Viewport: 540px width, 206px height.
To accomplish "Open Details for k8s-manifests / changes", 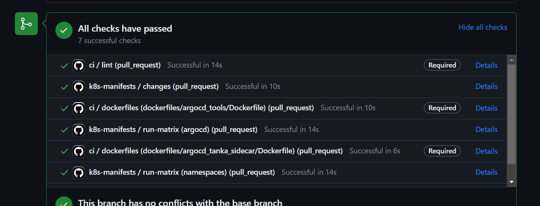I will pos(486,87).
